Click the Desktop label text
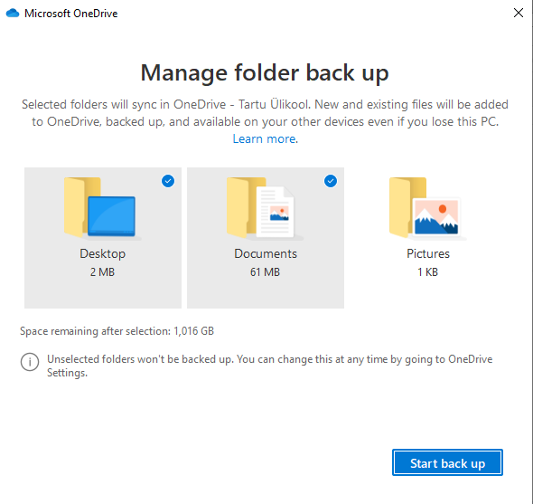The width and height of the screenshot is (533, 504). [103, 253]
